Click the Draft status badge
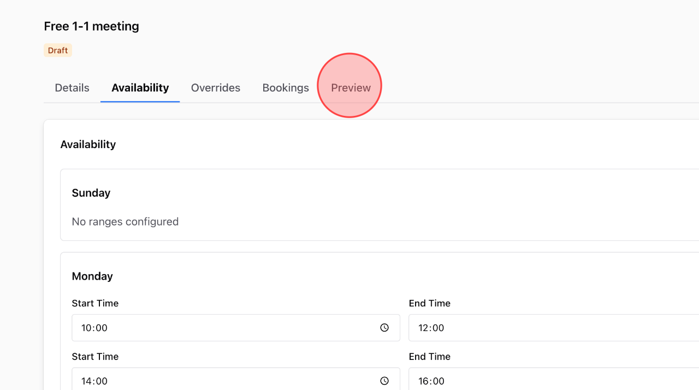 58,50
